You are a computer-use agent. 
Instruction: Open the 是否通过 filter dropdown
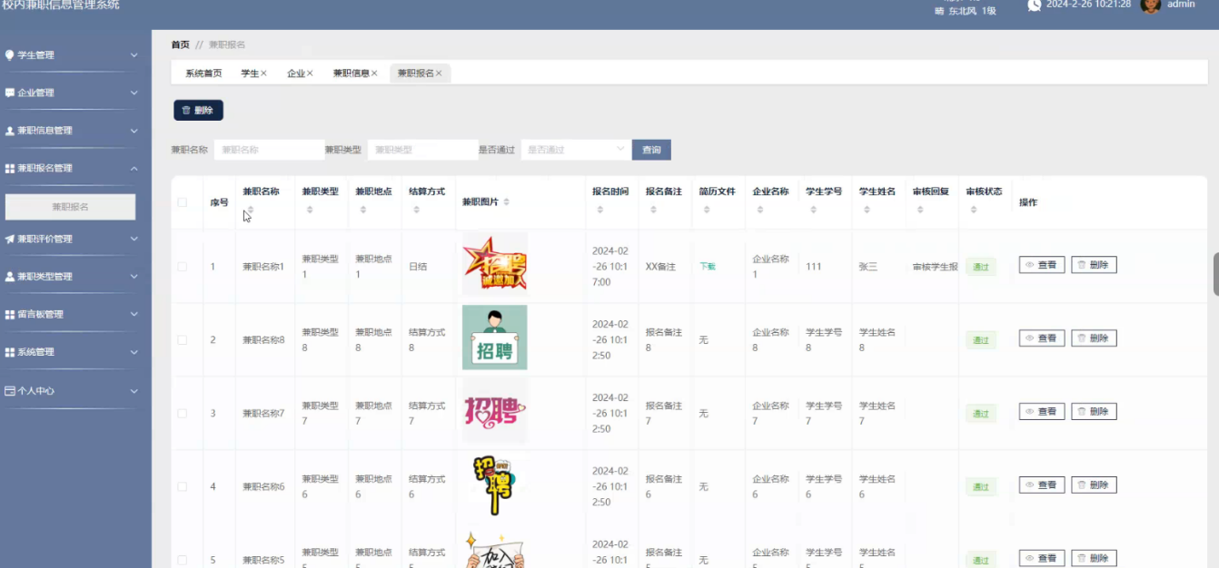point(576,150)
